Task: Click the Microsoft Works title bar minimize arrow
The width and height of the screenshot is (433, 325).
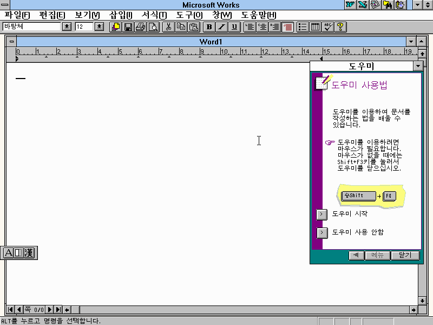Action: tap(417, 5)
